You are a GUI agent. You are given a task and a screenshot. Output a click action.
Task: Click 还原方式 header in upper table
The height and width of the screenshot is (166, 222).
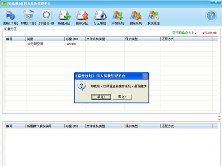tap(186, 39)
